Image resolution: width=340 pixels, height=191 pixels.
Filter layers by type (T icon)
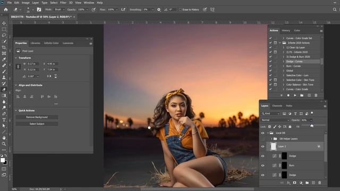(295, 114)
